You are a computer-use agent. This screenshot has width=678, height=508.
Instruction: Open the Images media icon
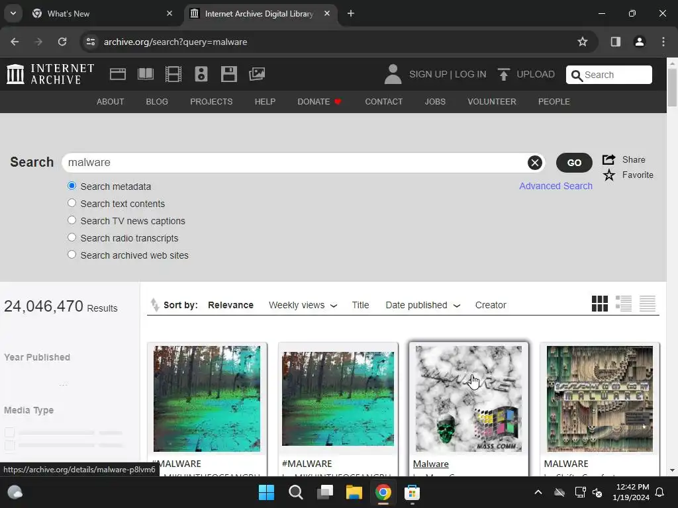tap(257, 74)
